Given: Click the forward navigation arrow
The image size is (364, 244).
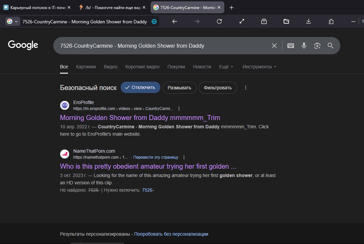Looking at the screenshot, I should [x=197, y=22].
